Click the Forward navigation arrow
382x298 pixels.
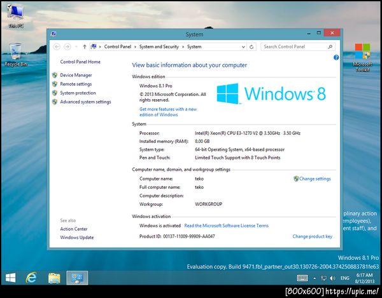(x=67, y=46)
